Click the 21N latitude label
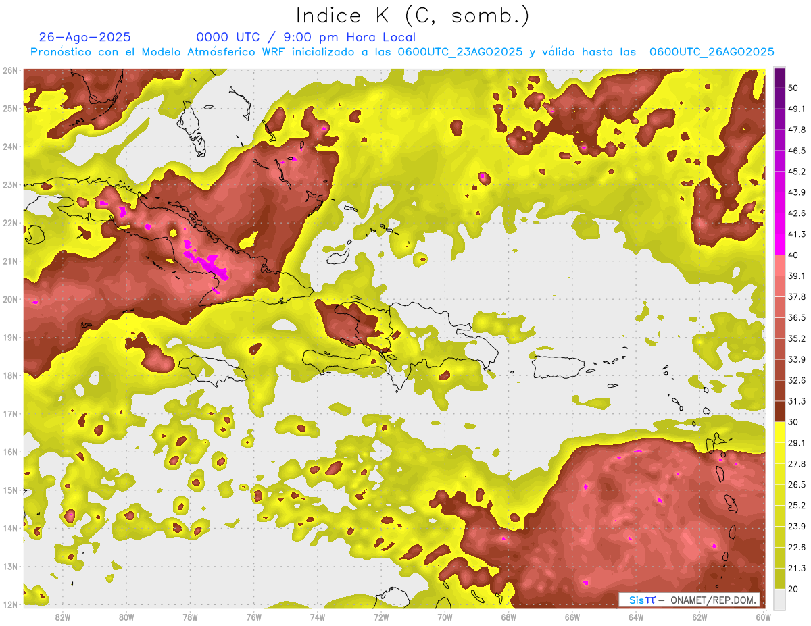 tap(9, 261)
